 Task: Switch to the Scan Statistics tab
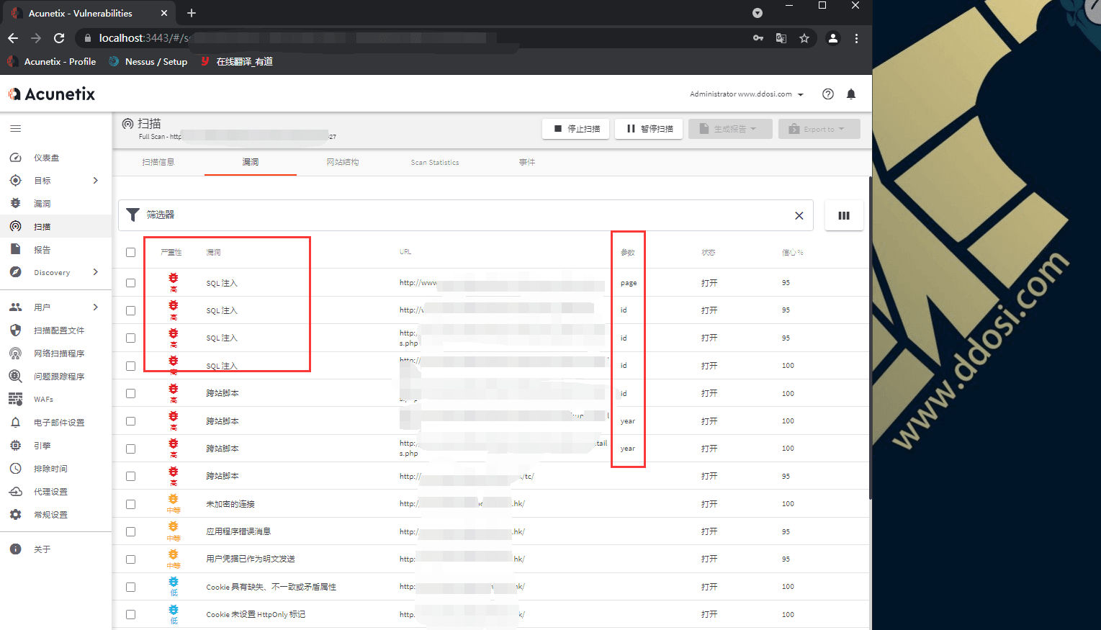coord(435,163)
